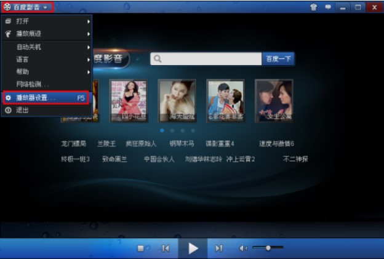Open the 速度与激情6 link
384x259 pixels.
276,144
